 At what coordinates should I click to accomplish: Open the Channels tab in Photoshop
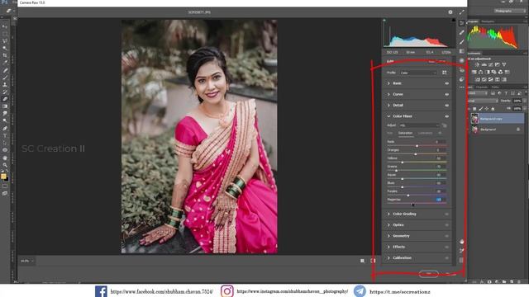point(481,87)
